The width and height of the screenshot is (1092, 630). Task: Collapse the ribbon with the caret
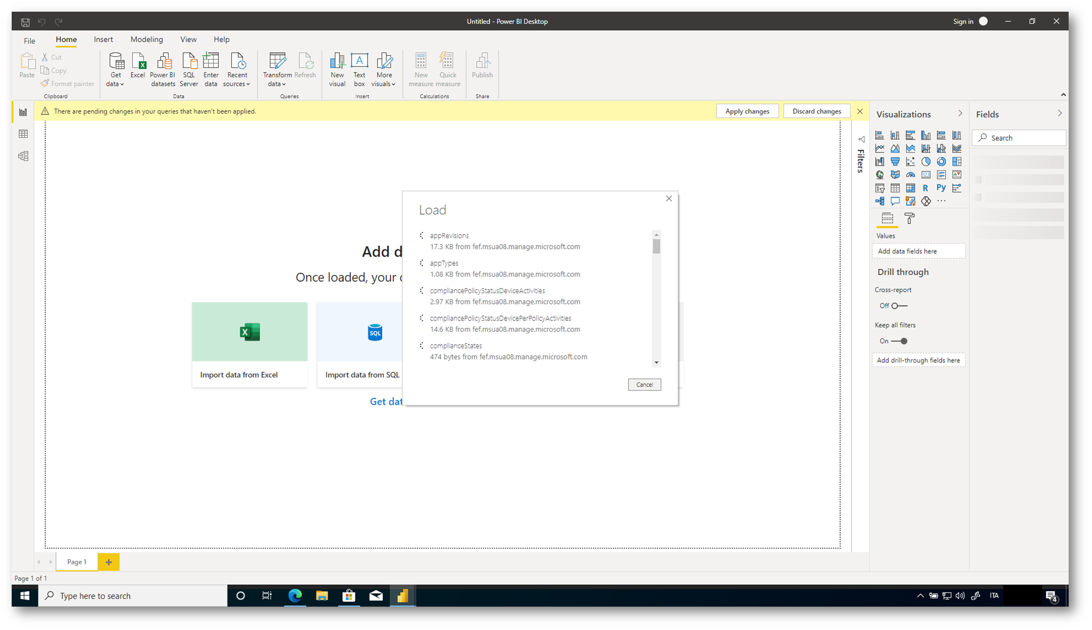[x=1063, y=95]
